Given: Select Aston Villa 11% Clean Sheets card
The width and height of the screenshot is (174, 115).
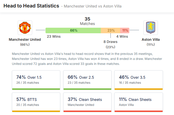Looking at the screenshot, I should coord(138,102).
